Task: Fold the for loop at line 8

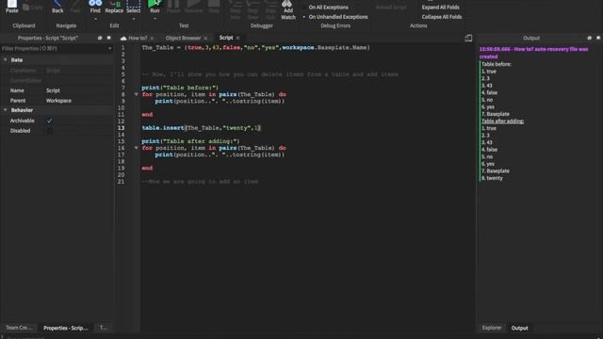Action: click(x=136, y=94)
